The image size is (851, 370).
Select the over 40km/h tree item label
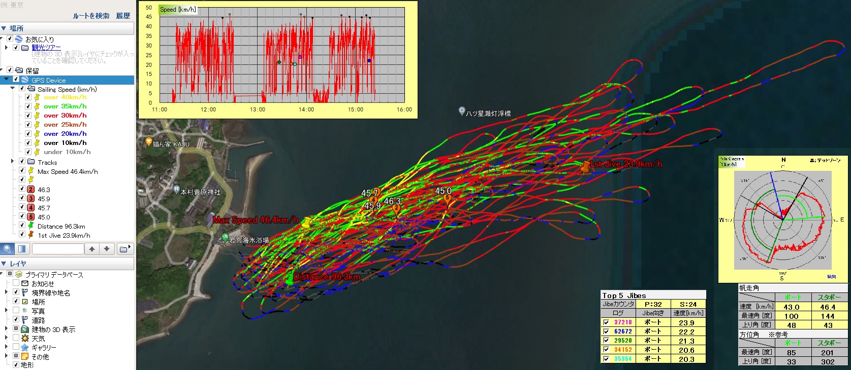pos(65,97)
